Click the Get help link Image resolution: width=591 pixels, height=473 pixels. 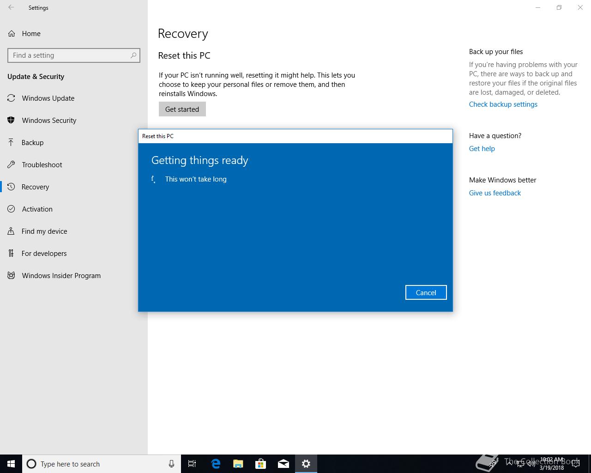pyautogui.click(x=482, y=149)
